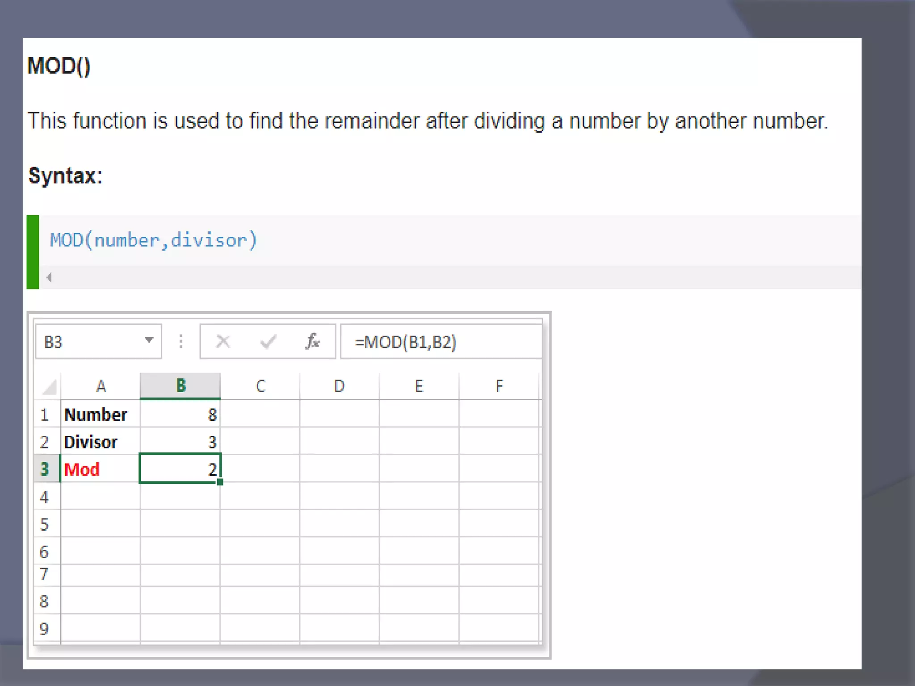Click the cancel X icon in formula bar
915x686 pixels.
223,342
